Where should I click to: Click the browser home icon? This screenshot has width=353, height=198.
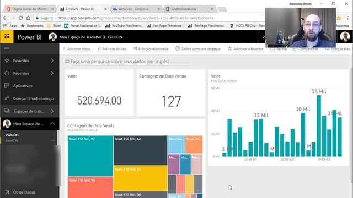coord(28,18)
